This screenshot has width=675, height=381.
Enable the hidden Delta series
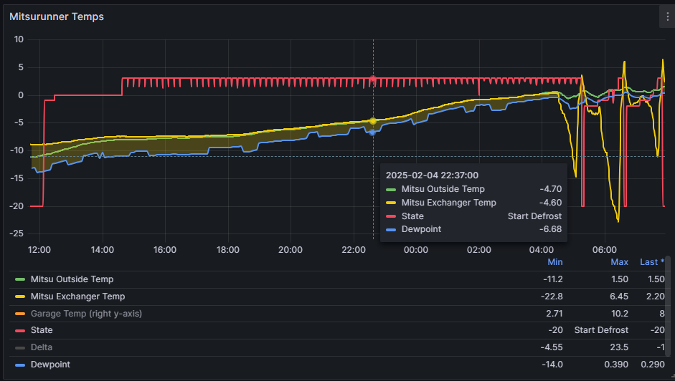42,347
